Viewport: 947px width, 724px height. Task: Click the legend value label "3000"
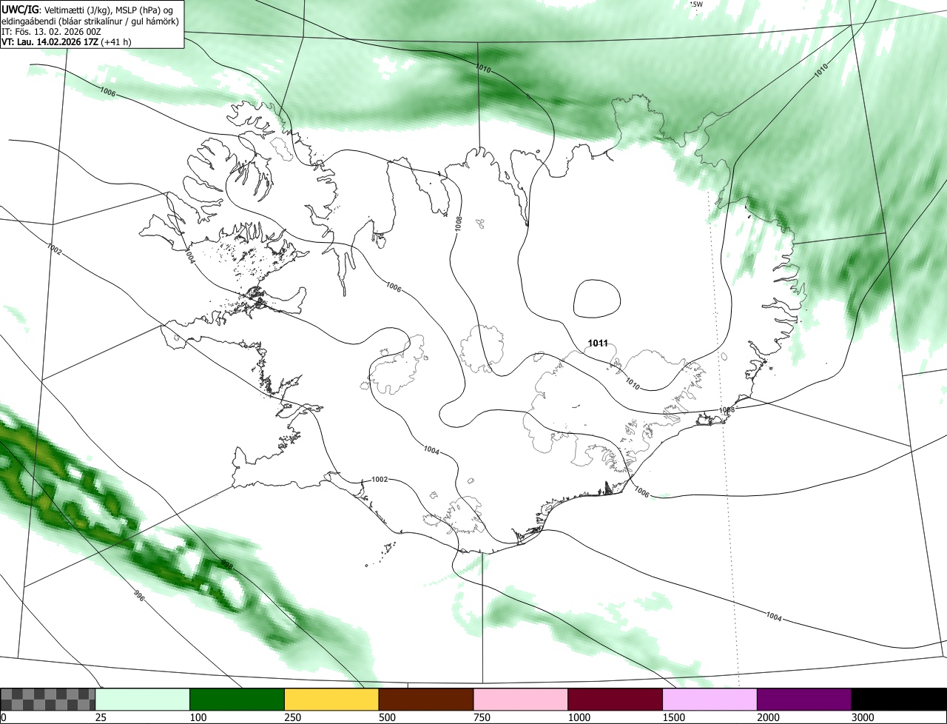click(863, 717)
